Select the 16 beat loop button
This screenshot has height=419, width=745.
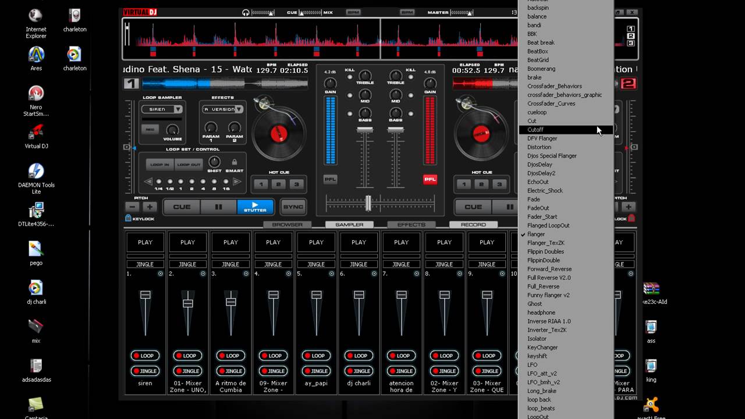(225, 182)
